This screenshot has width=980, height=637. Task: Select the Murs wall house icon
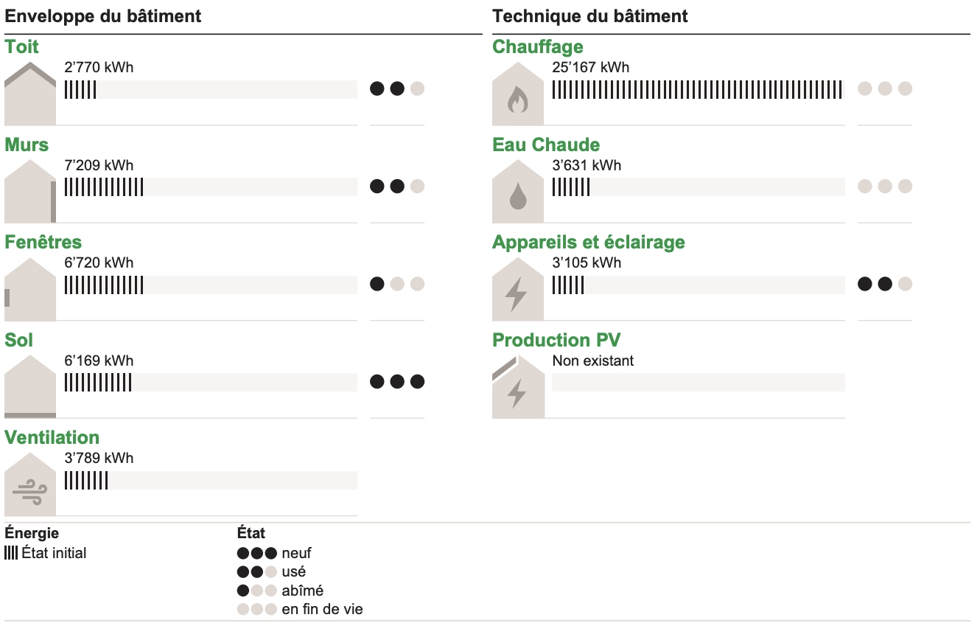[30, 191]
